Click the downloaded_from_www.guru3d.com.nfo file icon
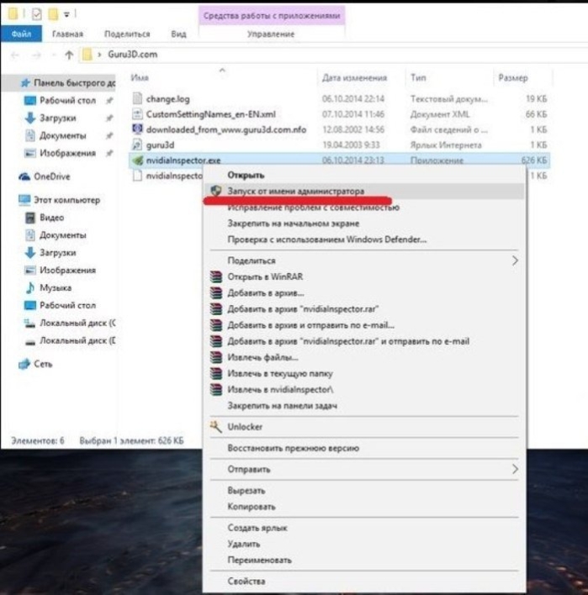This screenshot has width=588, height=595. click(x=137, y=129)
